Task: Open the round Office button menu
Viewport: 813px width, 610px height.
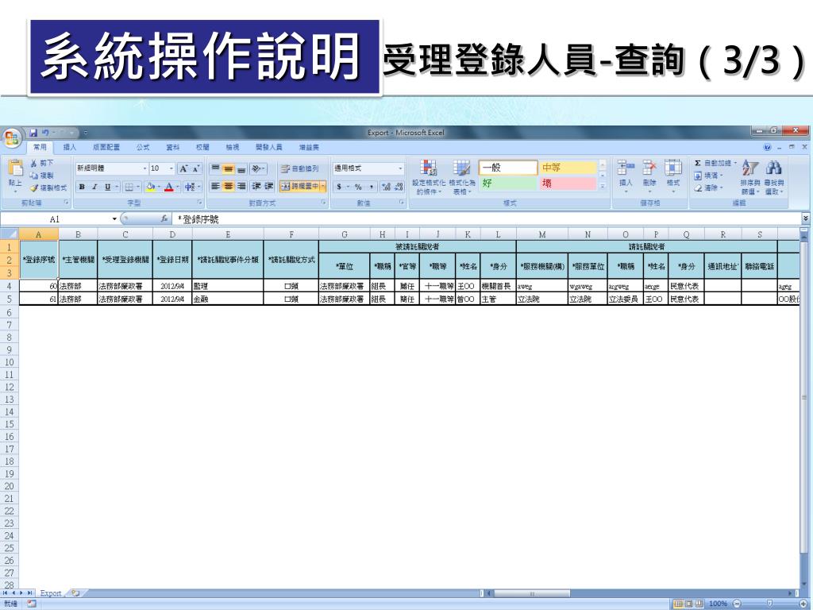Action: point(11,138)
